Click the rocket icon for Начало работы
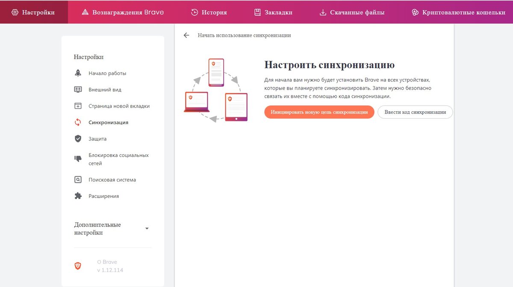This screenshot has width=513, height=287. [78, 73]
